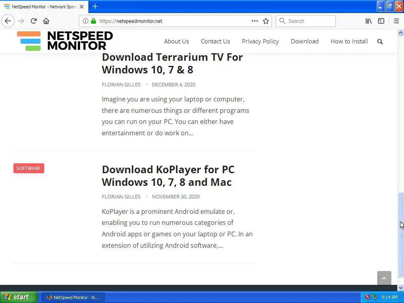The image size is (404, 303).
Task: Click the December 4, 2020 date
Action: tap(174, 84)
